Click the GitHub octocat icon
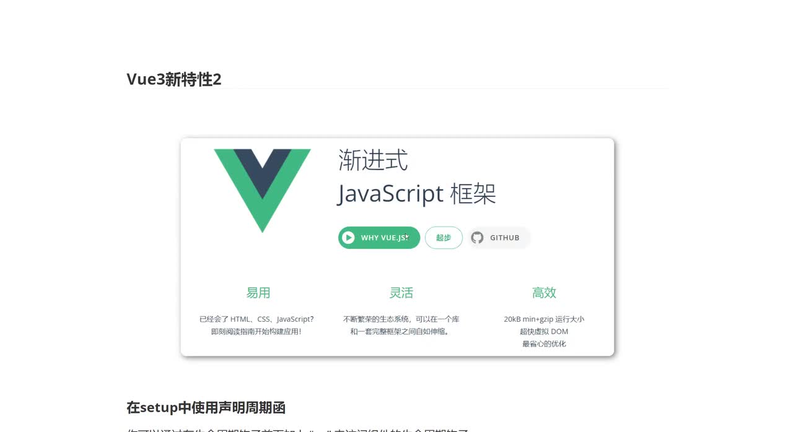Image resolution: width=793 pixels, height=432 pixels. pyautogui.click(x=477, y=238)
